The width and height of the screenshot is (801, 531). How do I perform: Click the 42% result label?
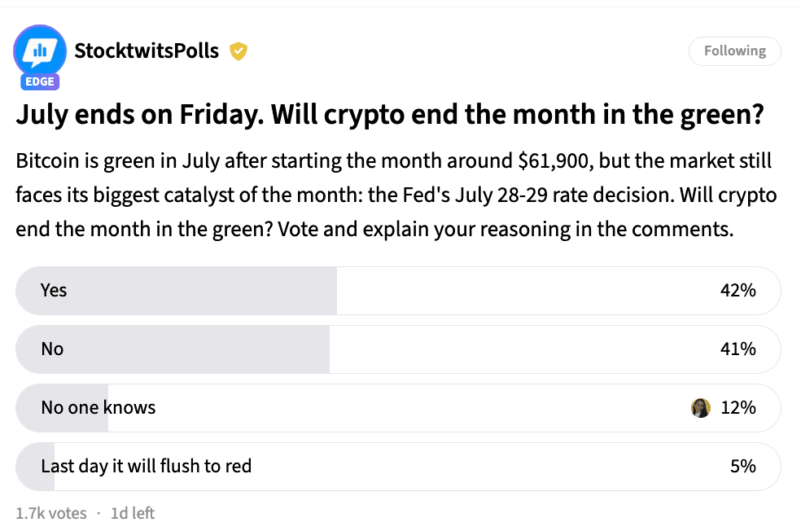coord(738,290)
